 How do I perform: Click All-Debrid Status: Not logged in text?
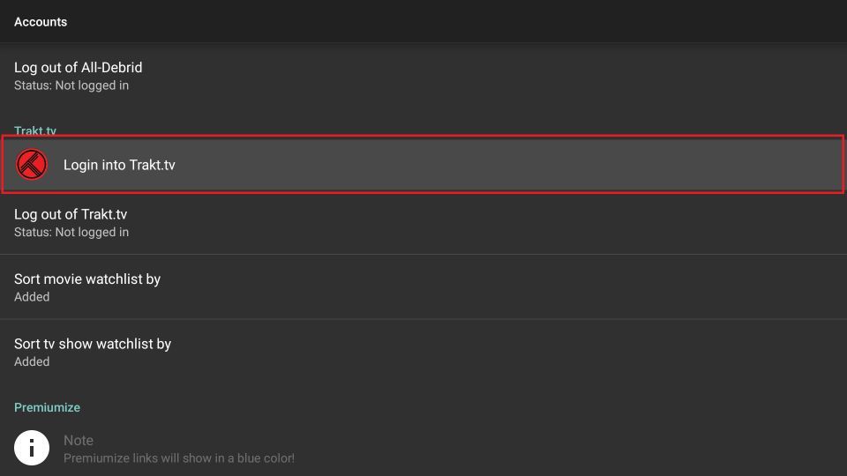[71, 86]
